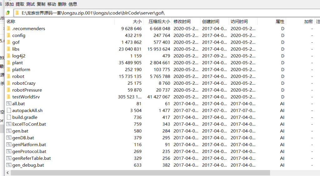Click the AI attribute of all.bat
320x176 pixels.
(282, 103)
